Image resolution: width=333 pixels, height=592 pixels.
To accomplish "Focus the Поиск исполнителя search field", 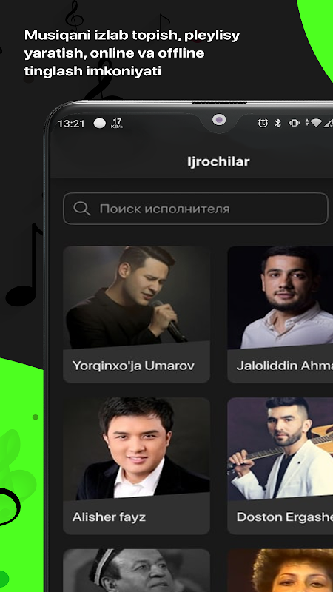I will click(x=195, y=209).
